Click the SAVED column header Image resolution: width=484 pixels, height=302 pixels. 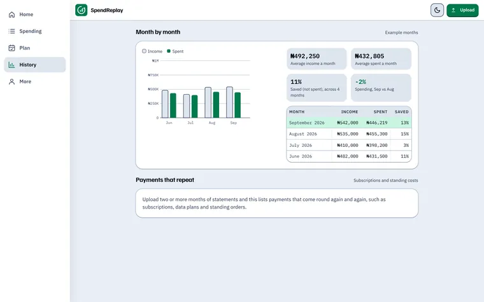click(x=402, y=112)
